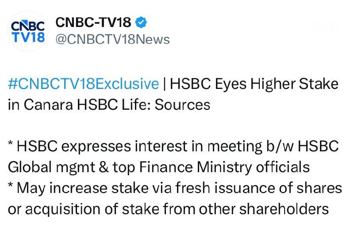Open the CNBC TV18 profile avatar
354x235 pixels.
[x=28, y=31]
